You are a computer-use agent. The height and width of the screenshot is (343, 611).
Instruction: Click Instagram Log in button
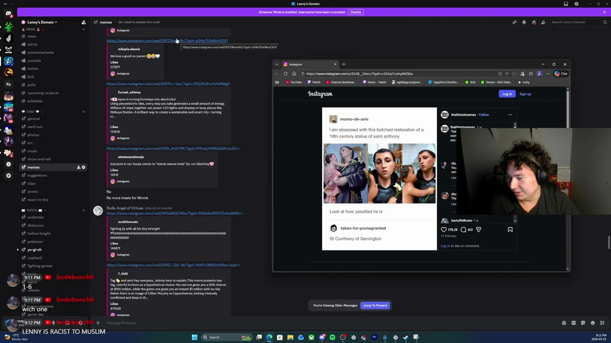(507, 94)
